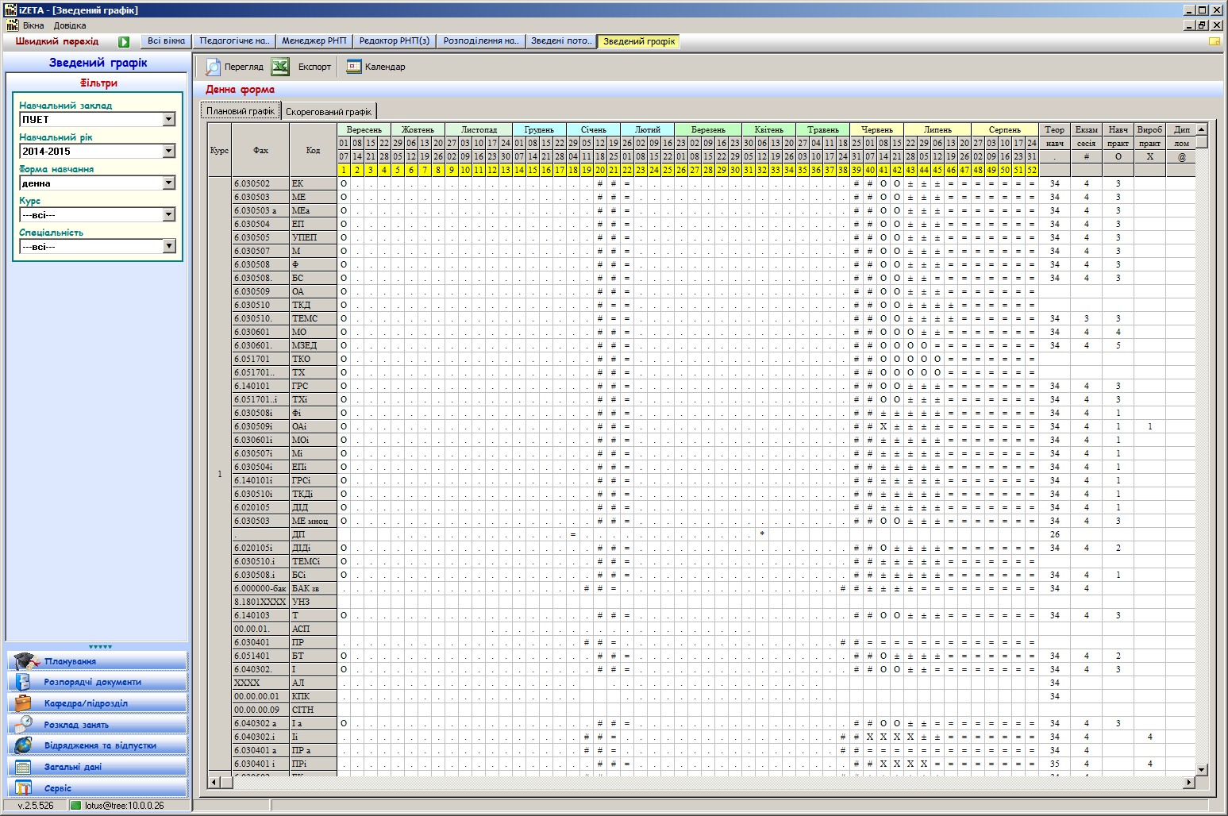Collapse filters using the small teal arrows
This screenshot has height=816, width=1228.
coord(100,647)
